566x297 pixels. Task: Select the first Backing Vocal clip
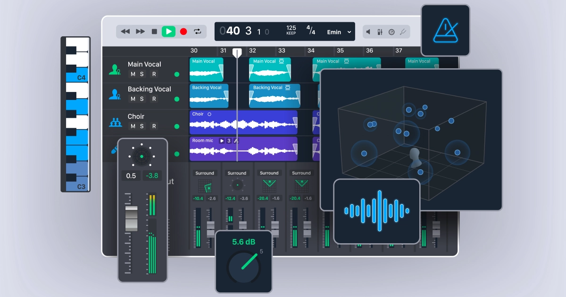209,96
